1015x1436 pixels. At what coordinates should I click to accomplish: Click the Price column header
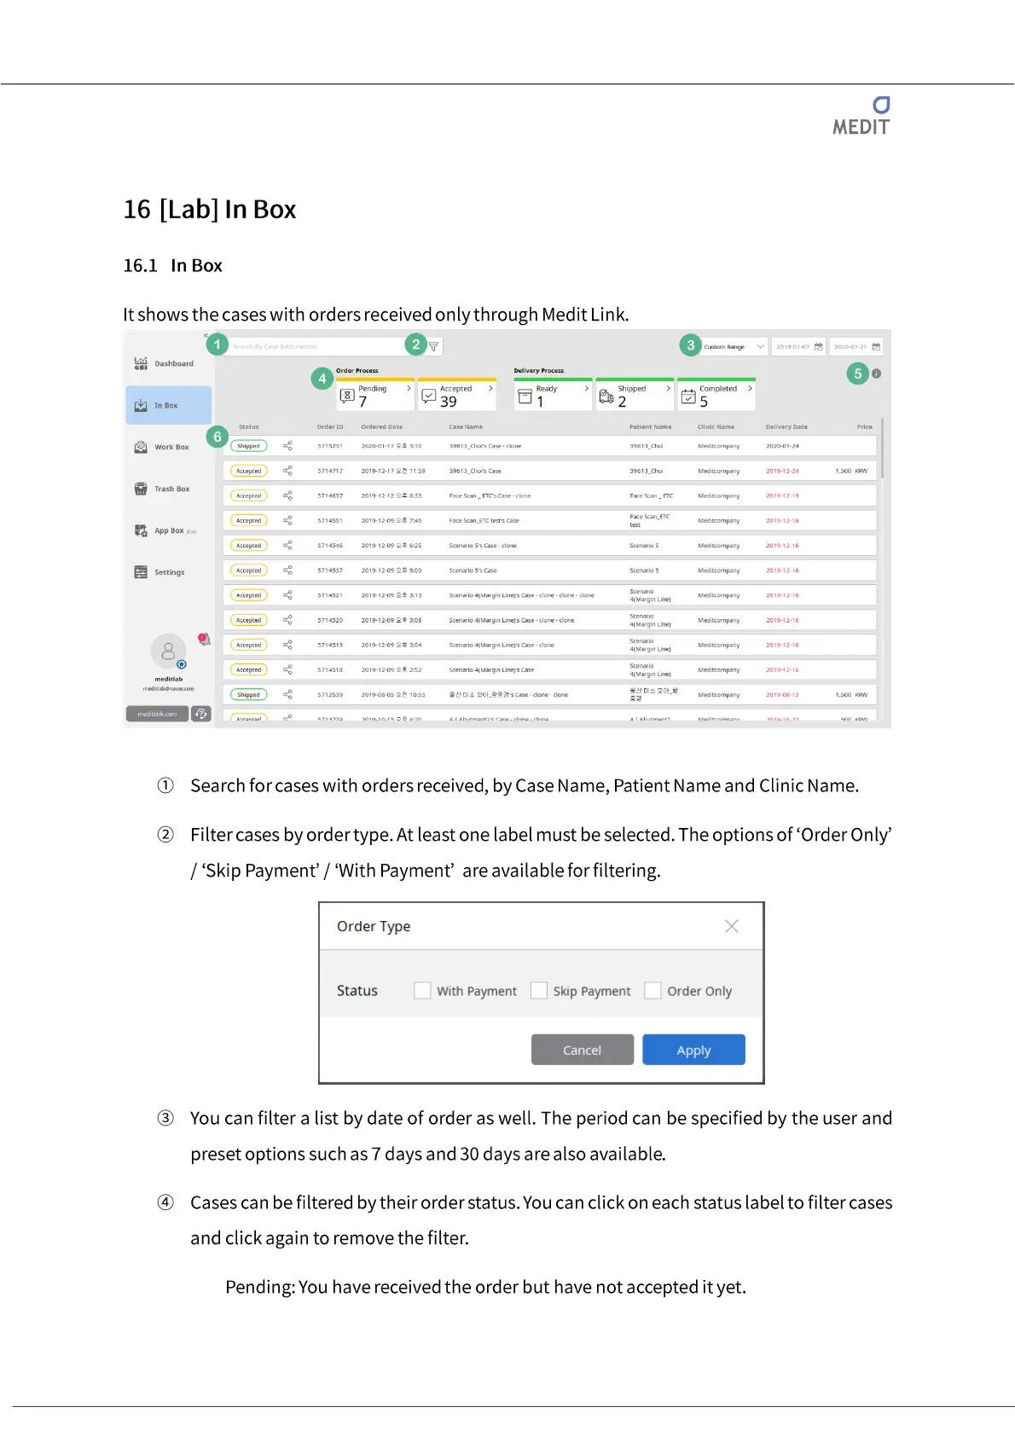[864, 427]
